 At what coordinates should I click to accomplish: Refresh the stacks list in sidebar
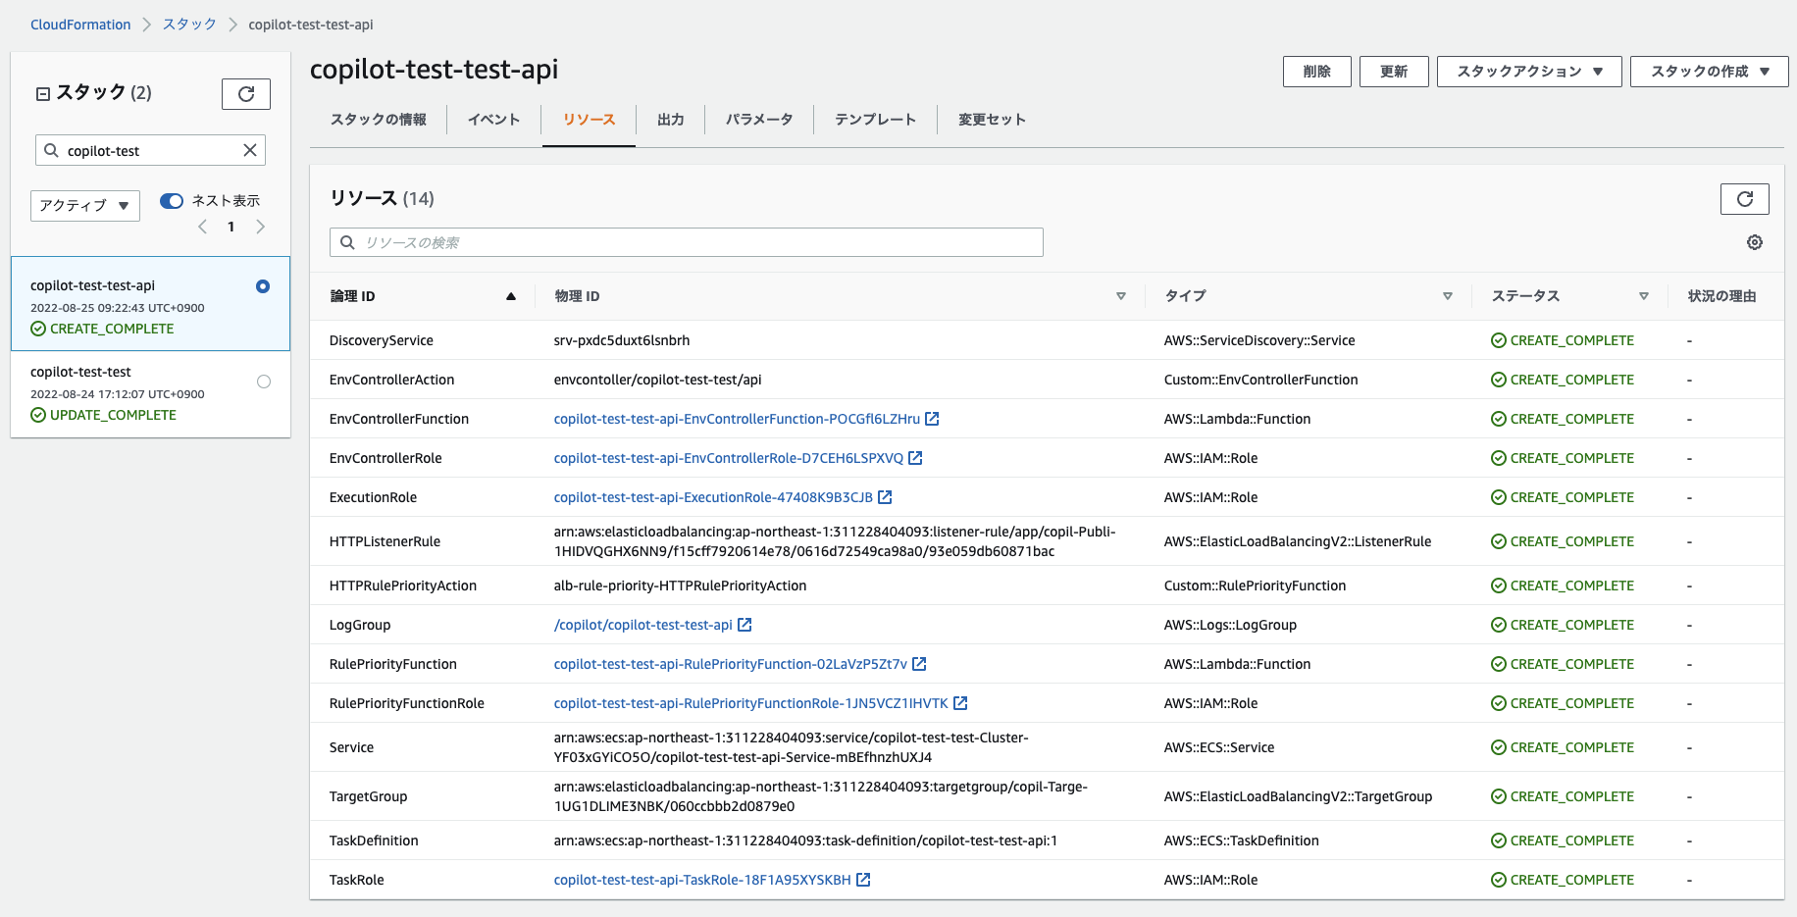tap(246, 94)
